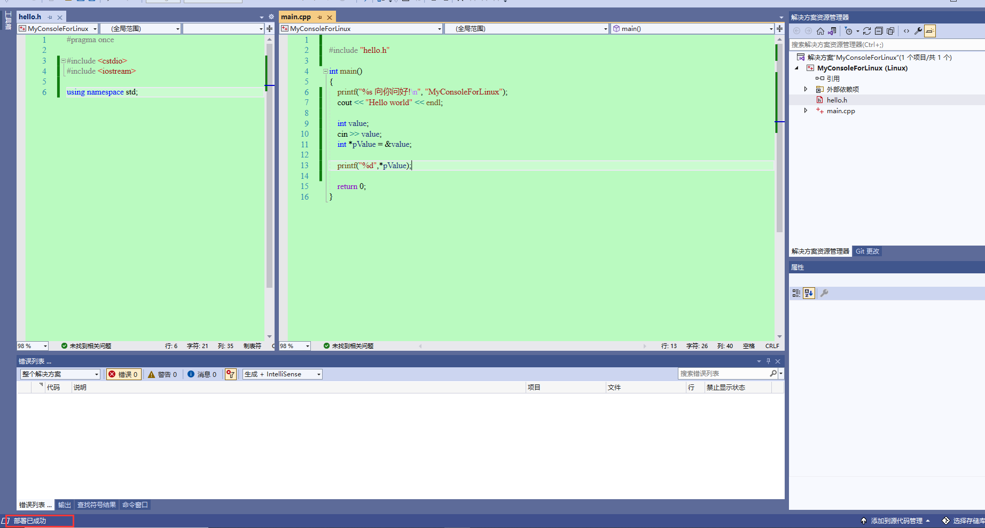Image resolution: width=985 pixels, height=528 pixels.
Task: Click the split-editor button in main.cpp pane
Action: point(779,28)
